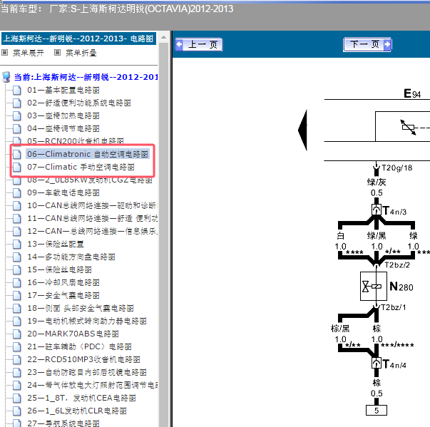Click document icon beside 15—保险丝电路图
This screenshot has width=430, height=427.
(16, 269)
